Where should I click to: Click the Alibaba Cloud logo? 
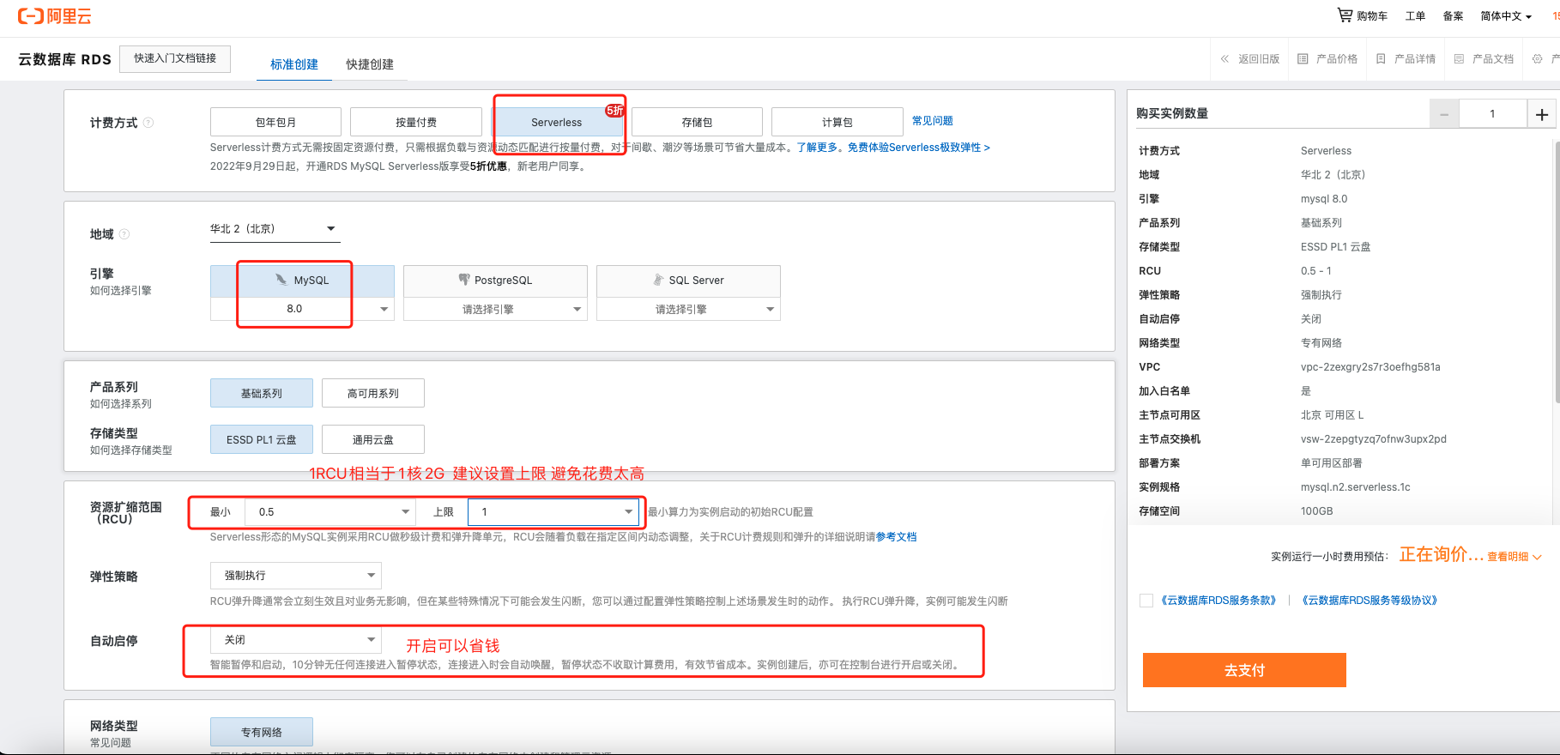tap(54, 15)
